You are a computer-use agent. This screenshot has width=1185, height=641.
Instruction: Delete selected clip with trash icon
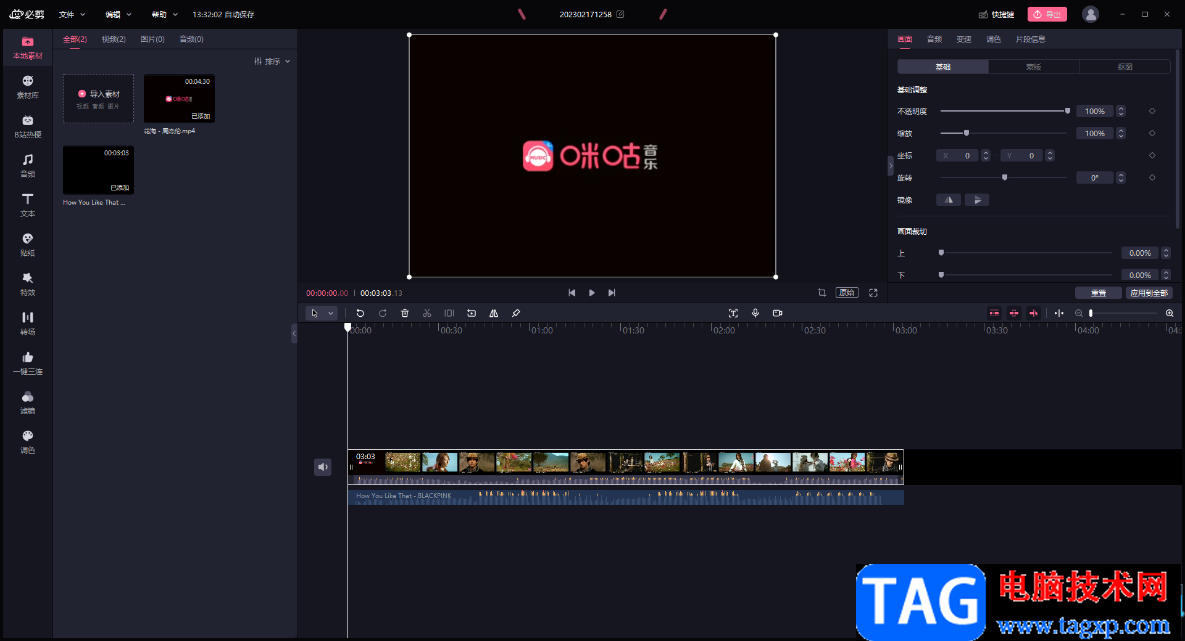405,313
